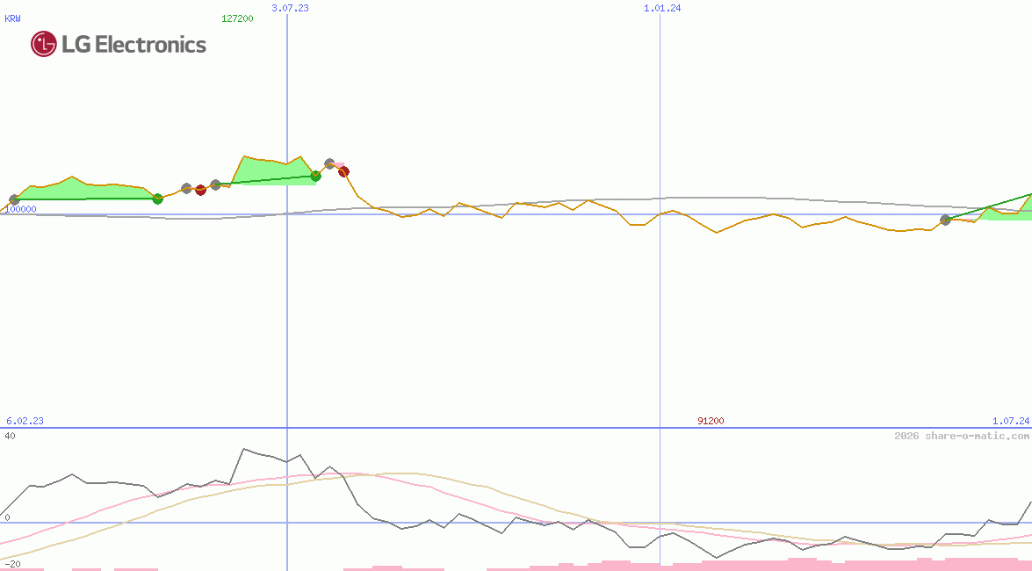The image size is (1032, 571).
Task: Select the green buy marker before the decline
Action: 314,177
